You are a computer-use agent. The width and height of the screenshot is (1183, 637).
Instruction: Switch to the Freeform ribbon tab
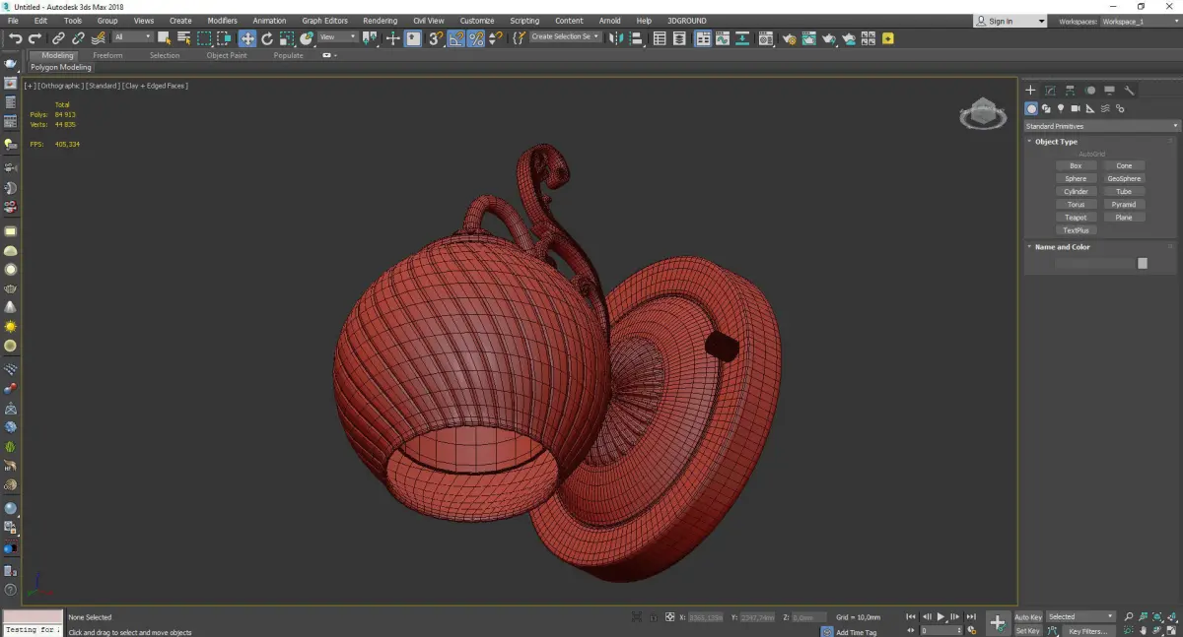point(107,55)
